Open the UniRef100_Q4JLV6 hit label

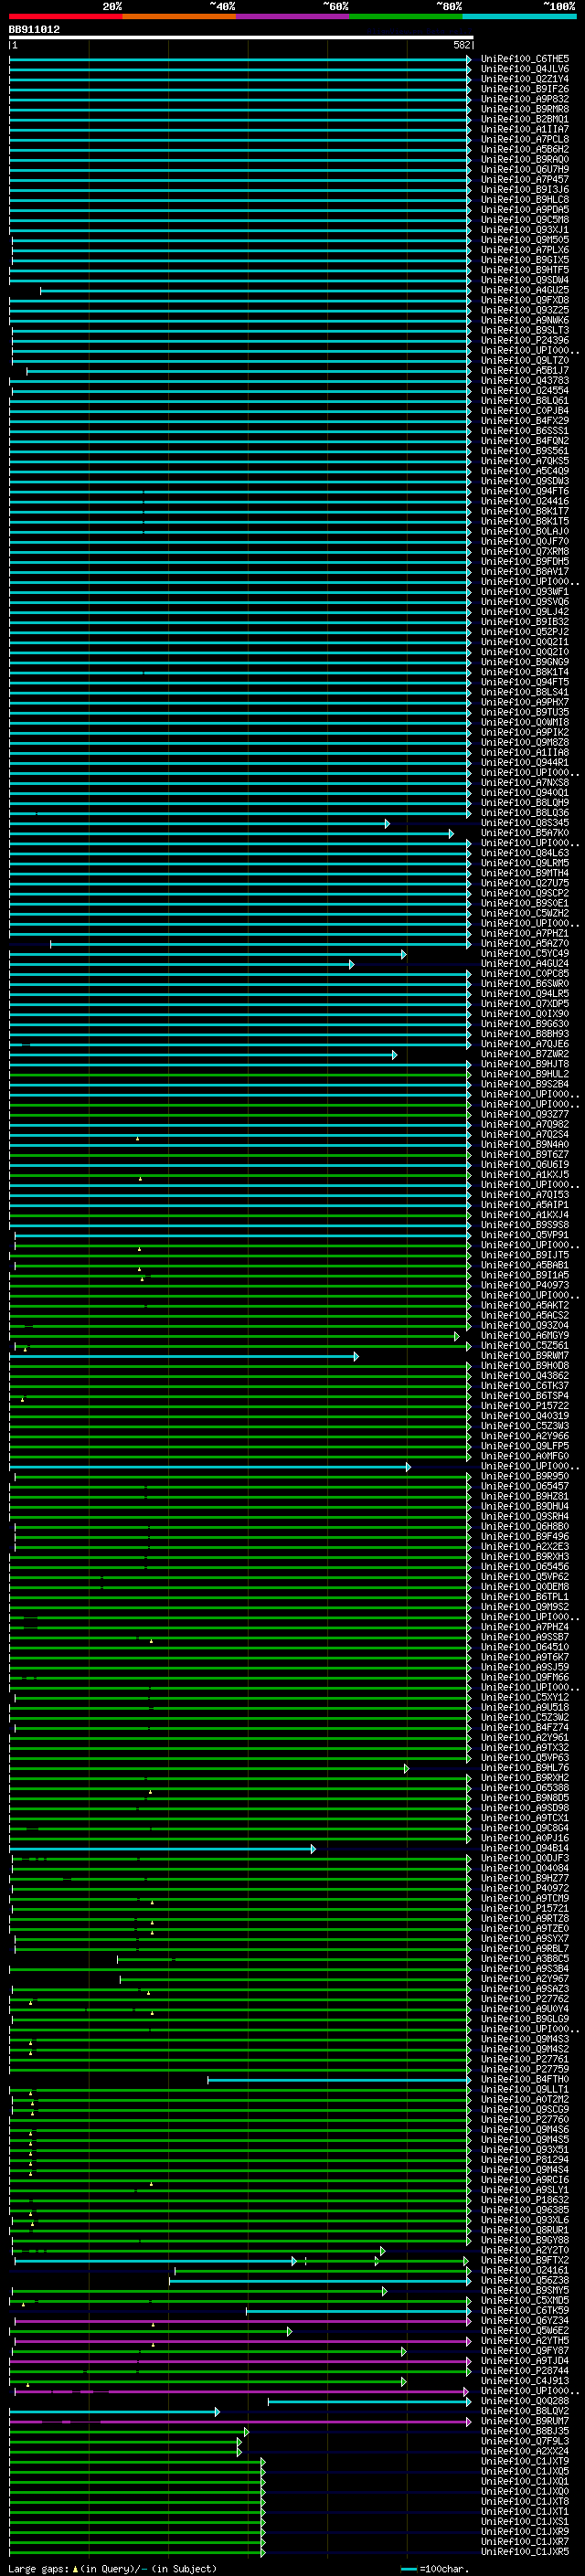[x=524, y=69]
